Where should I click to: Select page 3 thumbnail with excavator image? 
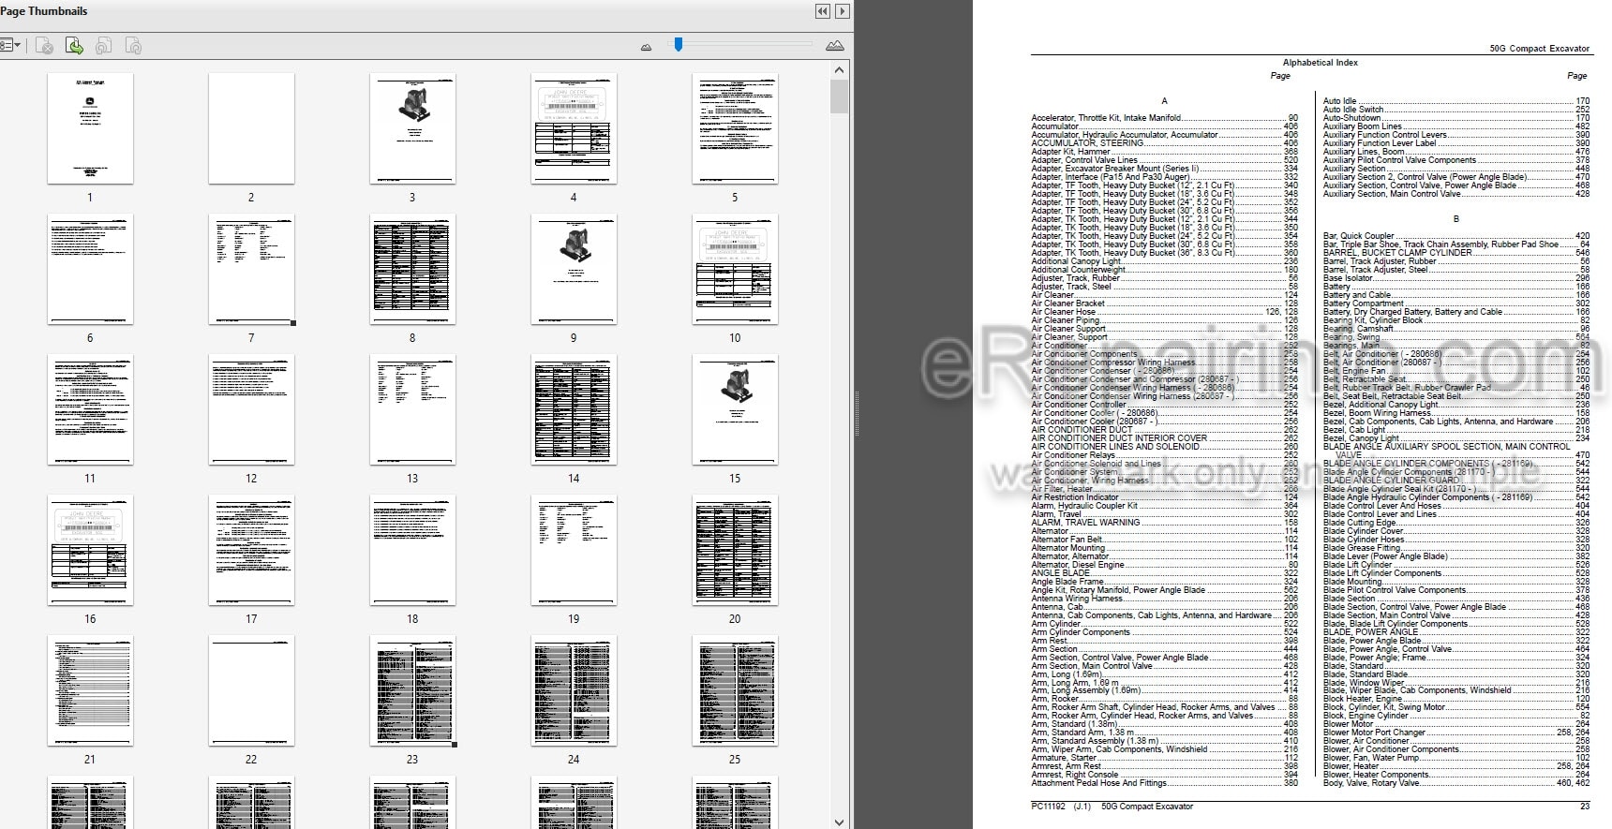tap(412, 128)
